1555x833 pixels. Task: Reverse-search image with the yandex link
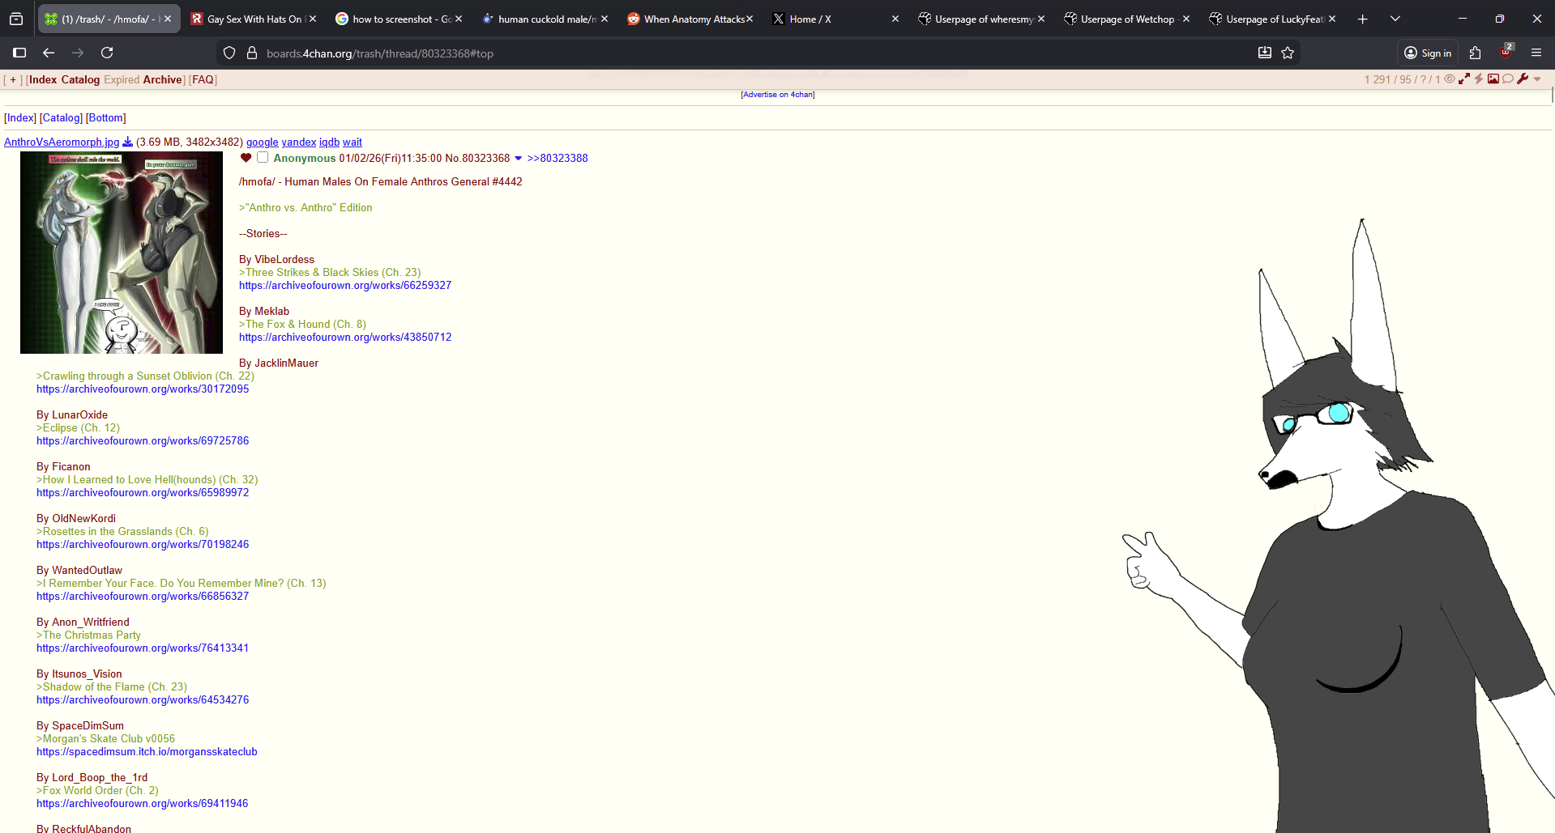coord(299,142)
